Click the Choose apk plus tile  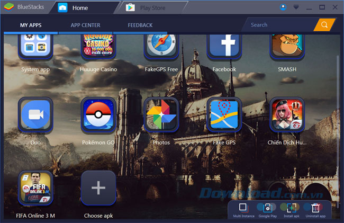pos(98,188)
